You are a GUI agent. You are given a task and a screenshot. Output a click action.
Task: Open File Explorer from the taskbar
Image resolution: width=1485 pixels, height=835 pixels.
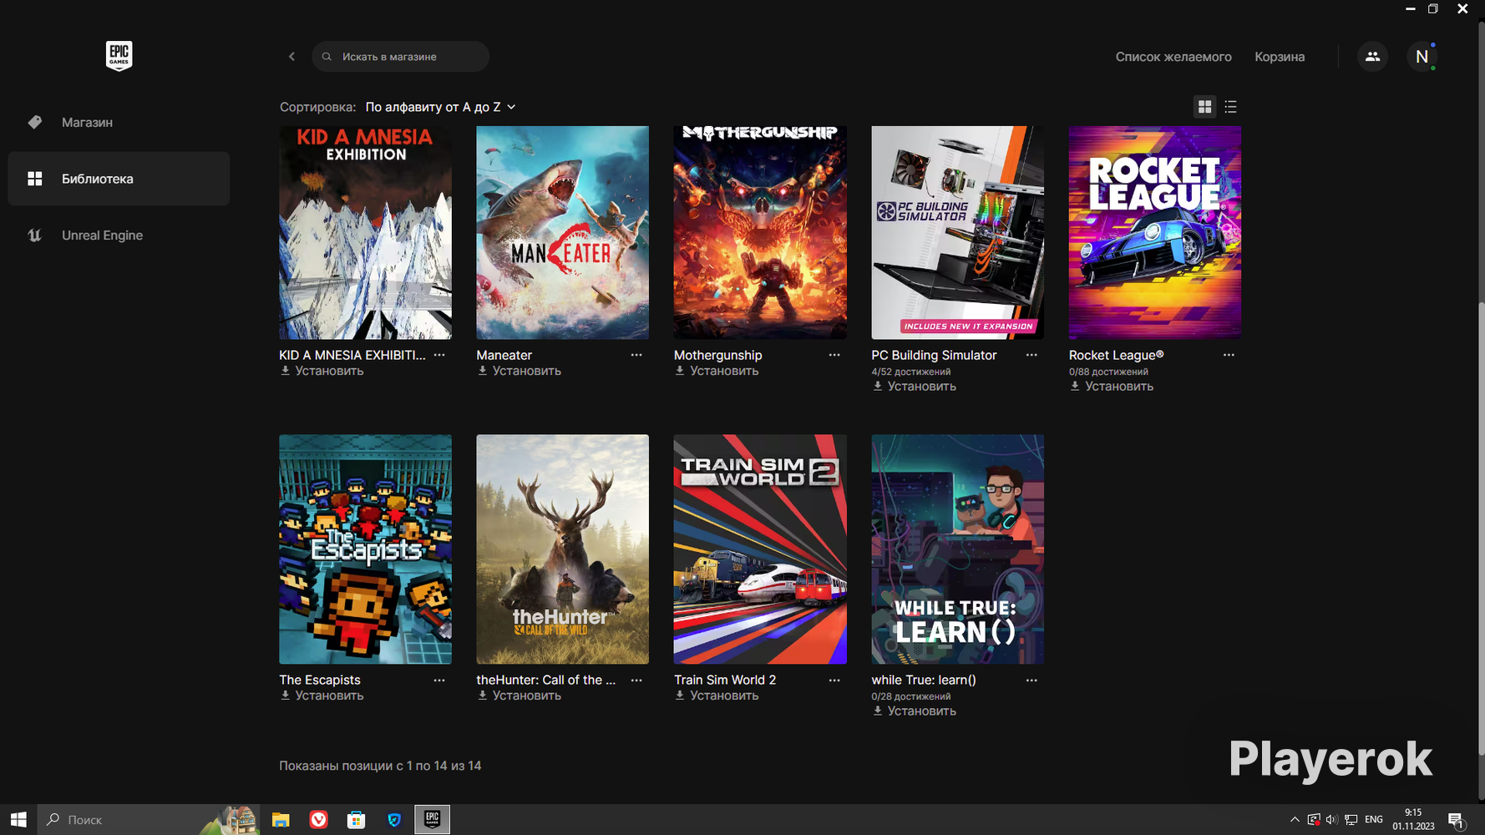coord(281,820)
